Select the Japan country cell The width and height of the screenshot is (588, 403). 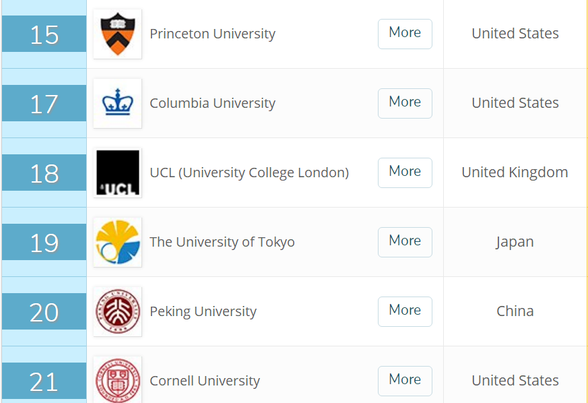(515, 242)
